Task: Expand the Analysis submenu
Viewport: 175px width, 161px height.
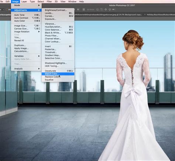Action: 26,69
